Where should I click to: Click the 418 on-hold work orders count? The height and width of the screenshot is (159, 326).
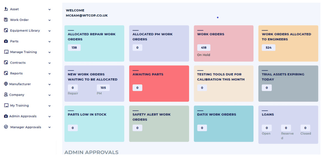tap(204, 48)
